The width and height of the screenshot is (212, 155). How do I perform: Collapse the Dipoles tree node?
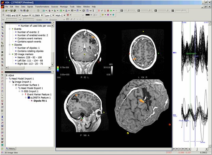pyautogui.click(x=9, y=44)
